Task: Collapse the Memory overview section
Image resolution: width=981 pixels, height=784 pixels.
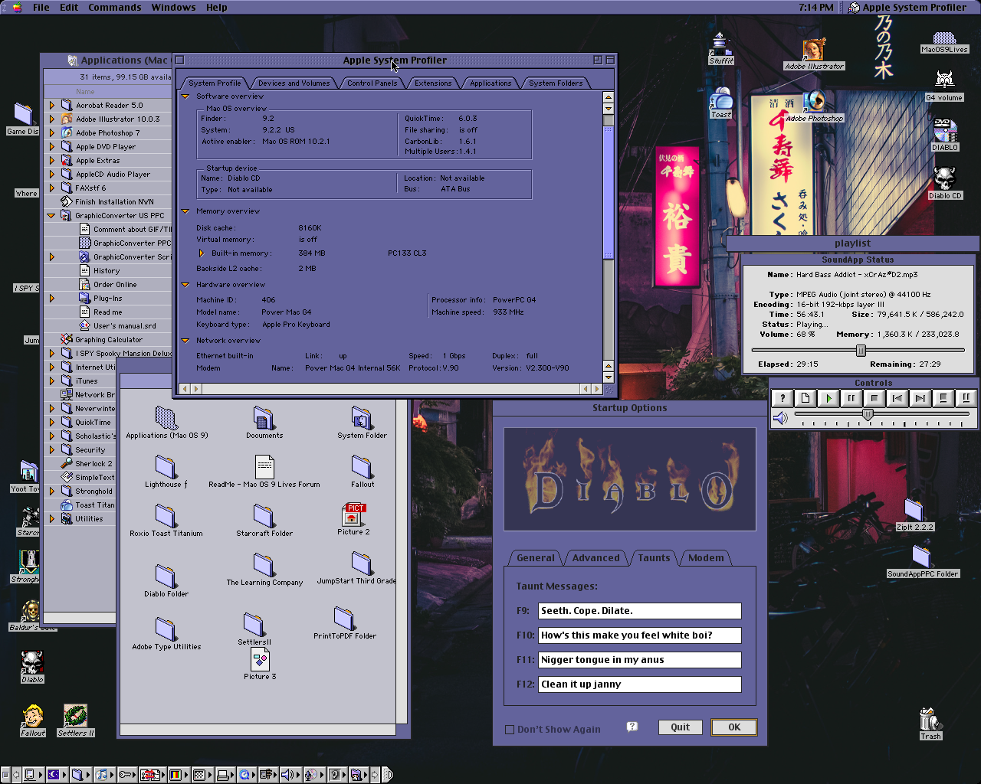Action: tap(185, 211)
